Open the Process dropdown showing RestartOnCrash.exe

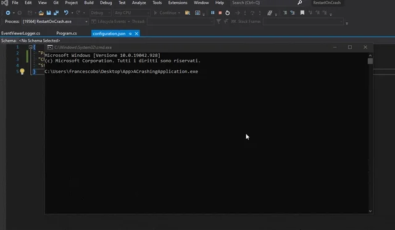click(55, 22)
